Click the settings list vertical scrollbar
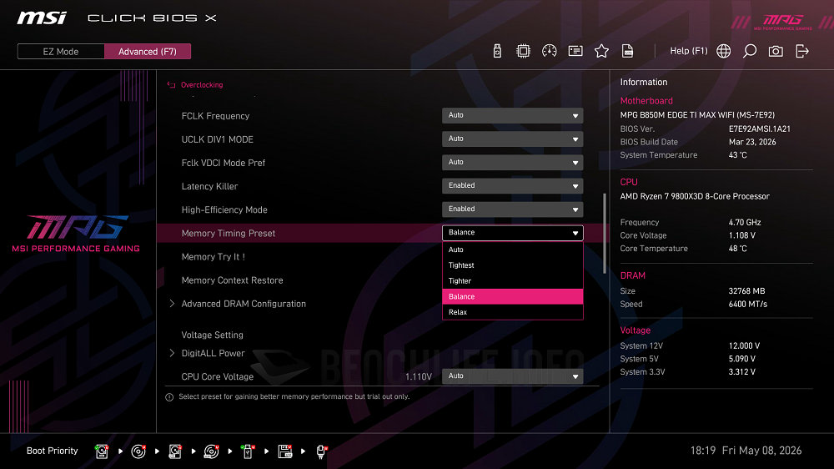834x469 pixels. (604, 233)
